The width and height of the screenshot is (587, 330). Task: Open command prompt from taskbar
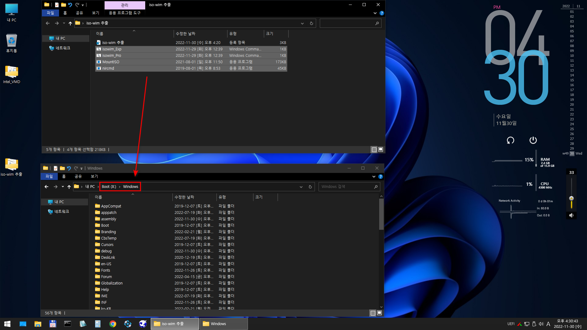tap(68, 324)
